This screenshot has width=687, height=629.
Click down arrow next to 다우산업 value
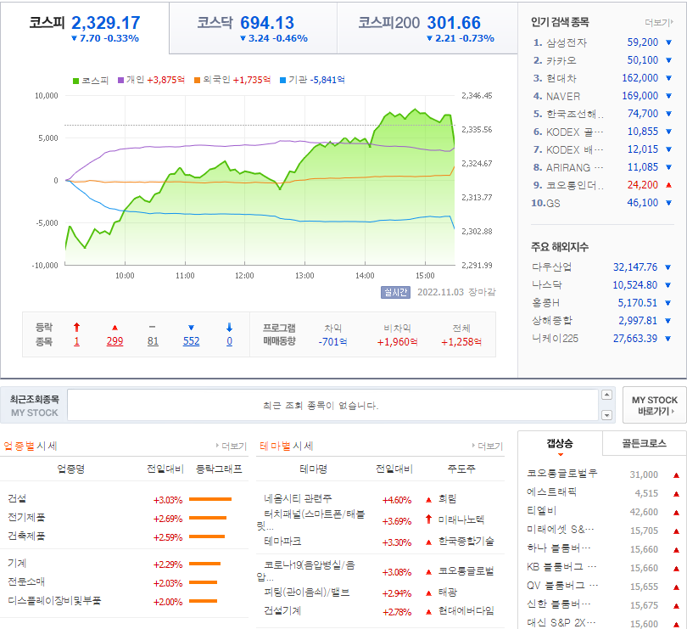tap(667, 267)
